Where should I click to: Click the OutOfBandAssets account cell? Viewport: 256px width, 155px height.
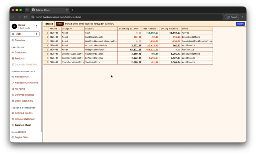101,37
